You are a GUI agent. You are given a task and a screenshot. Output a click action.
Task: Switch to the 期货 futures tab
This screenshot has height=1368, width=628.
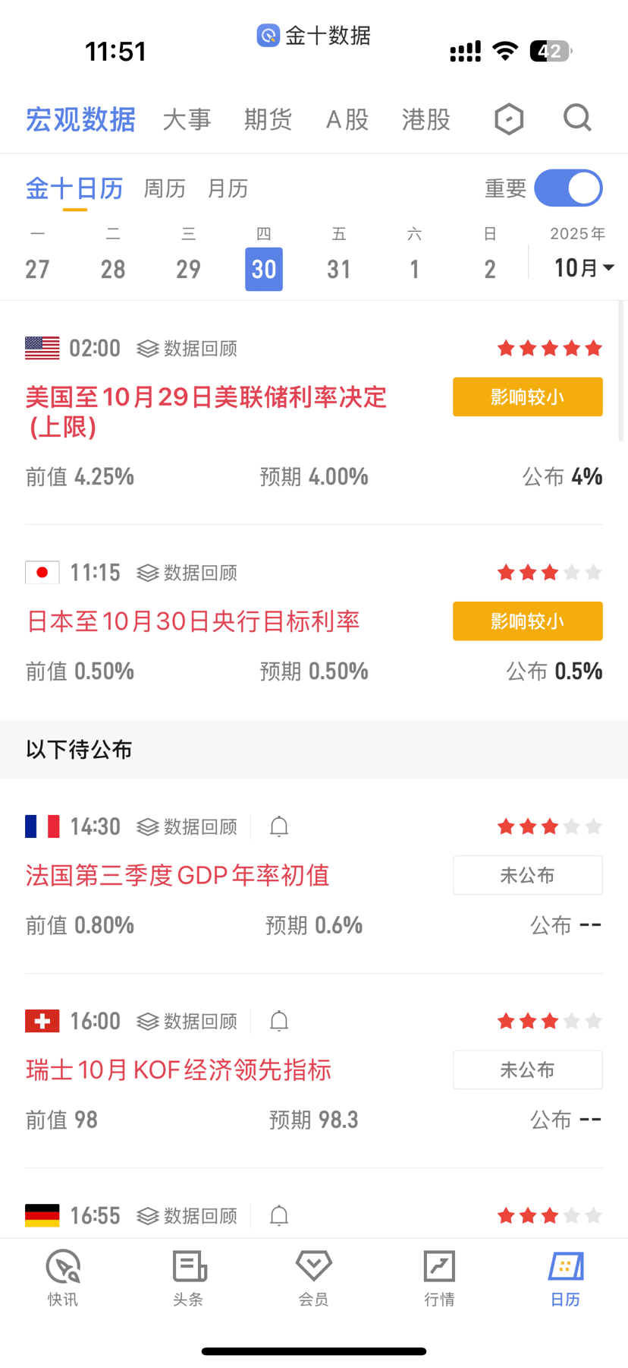coord(268,119)
